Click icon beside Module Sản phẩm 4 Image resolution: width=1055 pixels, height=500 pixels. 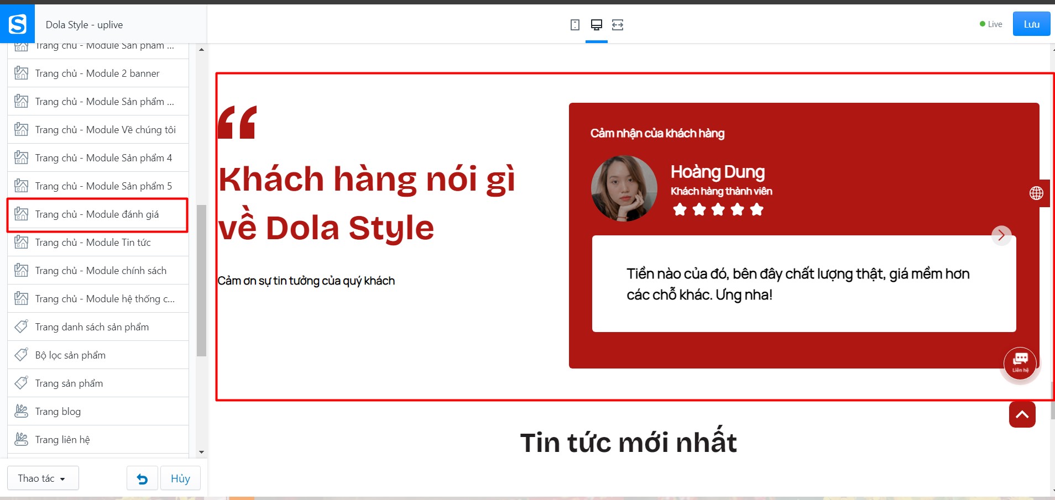(21, 157)
